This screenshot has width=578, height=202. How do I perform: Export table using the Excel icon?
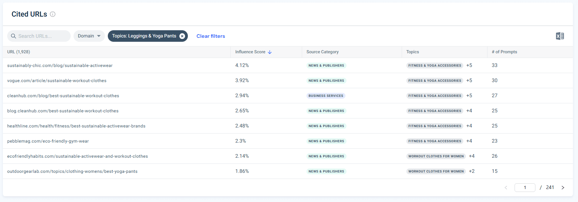[560, 36]
